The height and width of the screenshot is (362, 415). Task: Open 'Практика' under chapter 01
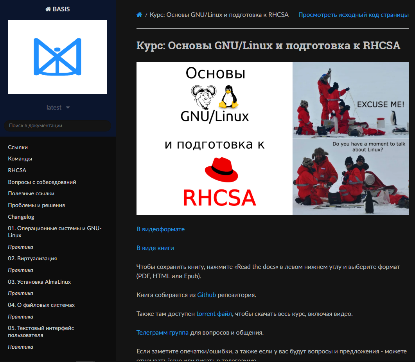[21, 247]
